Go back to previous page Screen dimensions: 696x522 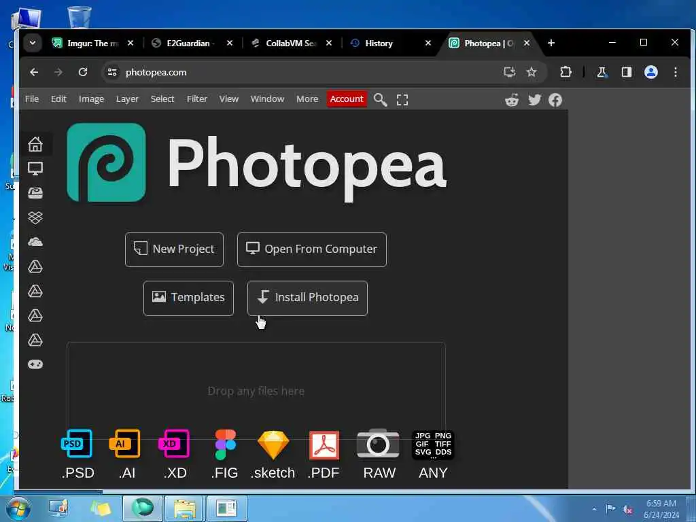34,72
